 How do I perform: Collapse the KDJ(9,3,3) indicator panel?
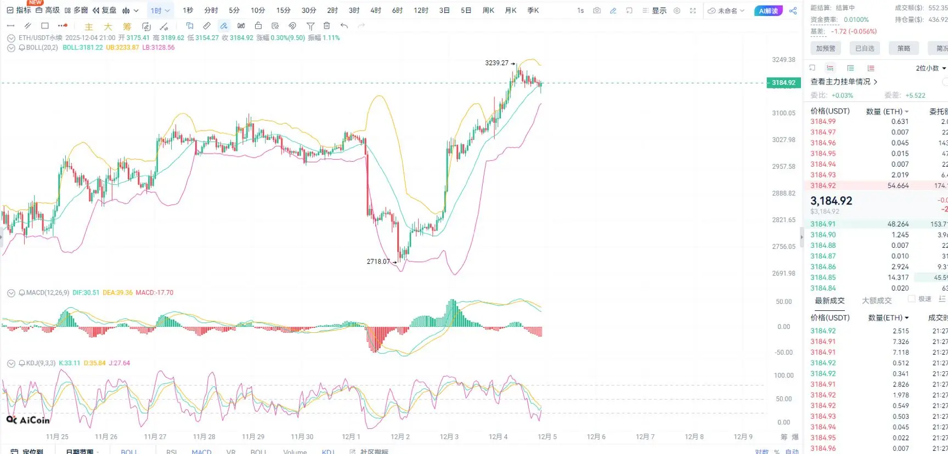click(11, 364)
